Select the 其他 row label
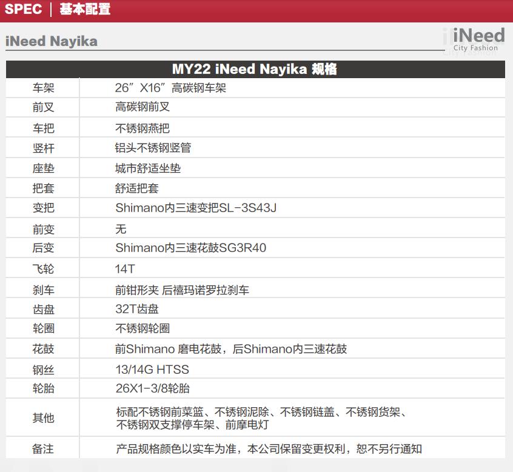The width and height of the screenshot is (513, 472). pyautogui.click(x=43, y=417)
